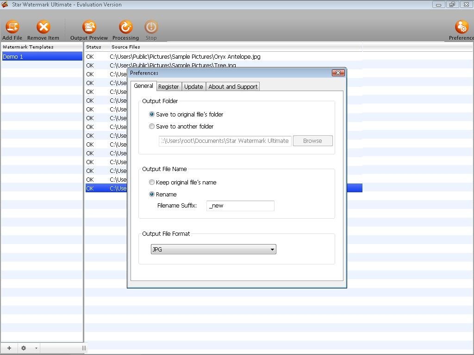The width and height of the screenshot is (474, 355).
Task: Switch to the General tab
Action: pyautogui.click(x=143, y=86)
